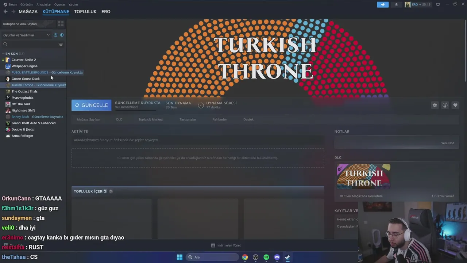Click Steam icon in taskbar
Screen dimensions: 467x263
[287, 257]
